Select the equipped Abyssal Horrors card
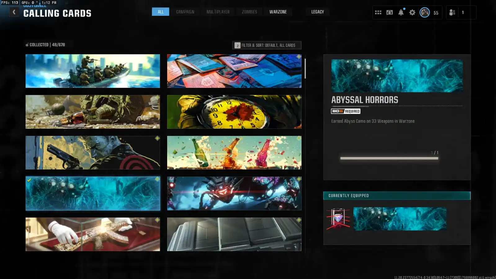The height and width of the screenshot is (279, 496). [x=93, y=193]
